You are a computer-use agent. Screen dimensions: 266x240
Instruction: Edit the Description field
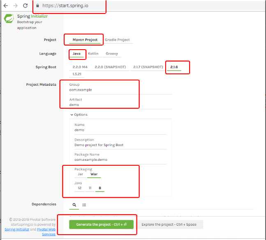point(120,145)
